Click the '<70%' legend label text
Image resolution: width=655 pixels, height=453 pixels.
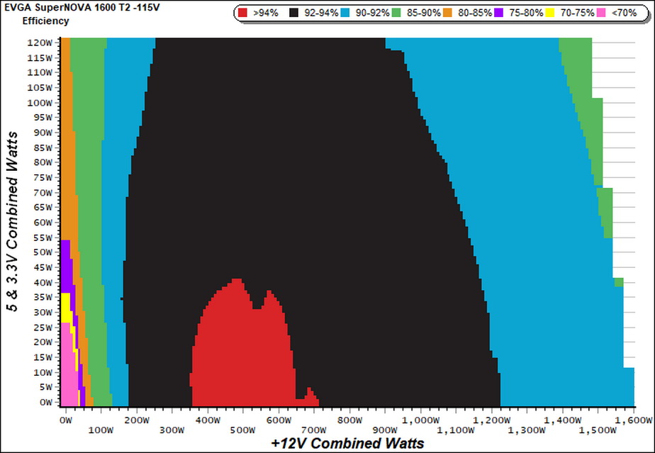coord(624,13)
